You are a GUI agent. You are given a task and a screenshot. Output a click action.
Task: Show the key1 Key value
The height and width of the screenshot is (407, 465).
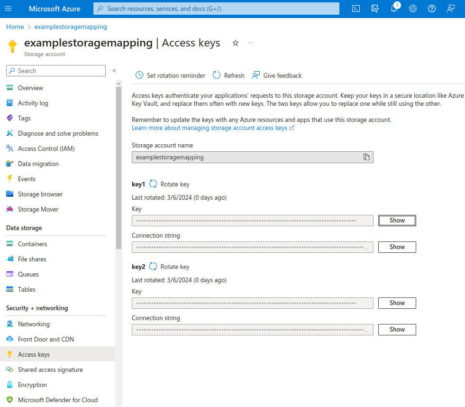397,221
